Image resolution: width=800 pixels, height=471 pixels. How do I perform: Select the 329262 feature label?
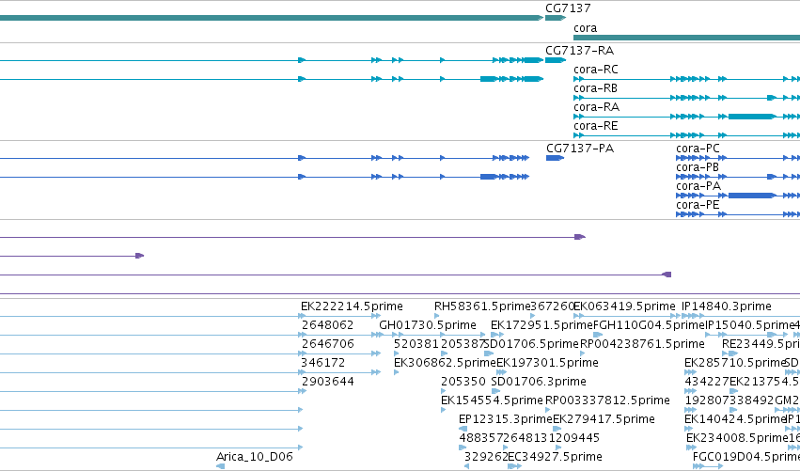coord(487,457)
